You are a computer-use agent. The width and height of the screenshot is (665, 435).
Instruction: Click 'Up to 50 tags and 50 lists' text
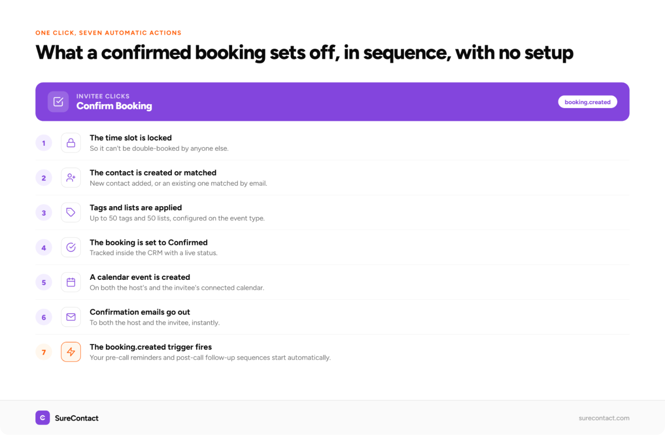(x=177, y=218)
